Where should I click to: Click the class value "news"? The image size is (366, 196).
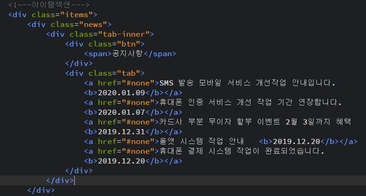93,25
